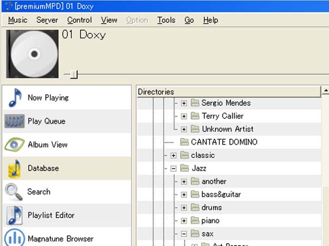
Task: Select the piano directory name
Action: [x=210, y=221]
